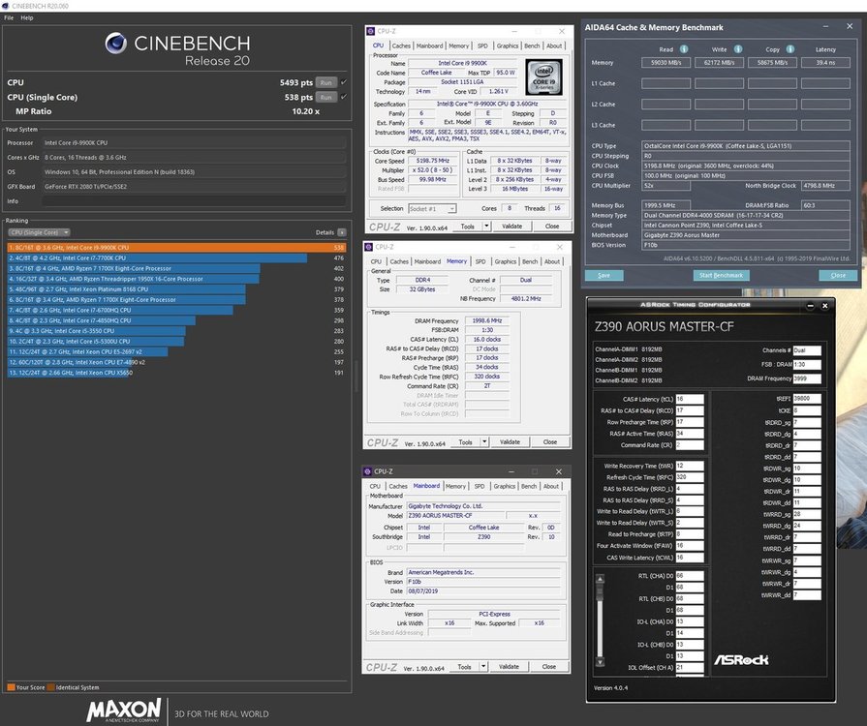Toggle the checkmark next to CPU Run

[344, 82]
